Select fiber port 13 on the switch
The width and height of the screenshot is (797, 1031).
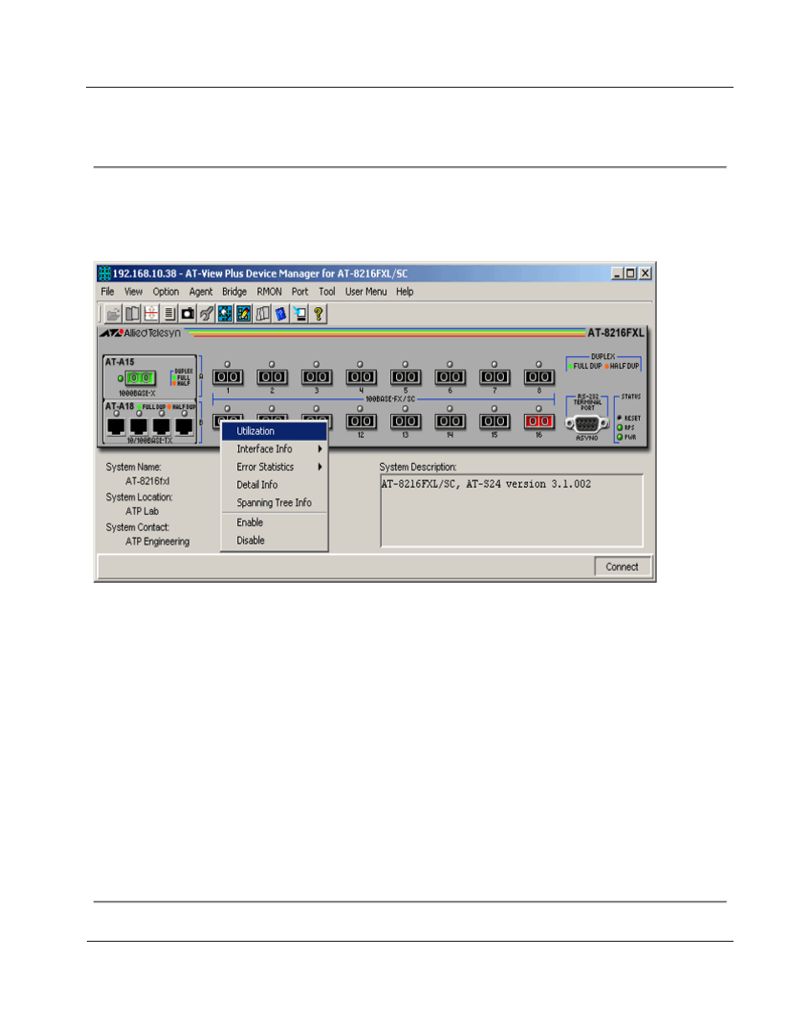point(405,422)
